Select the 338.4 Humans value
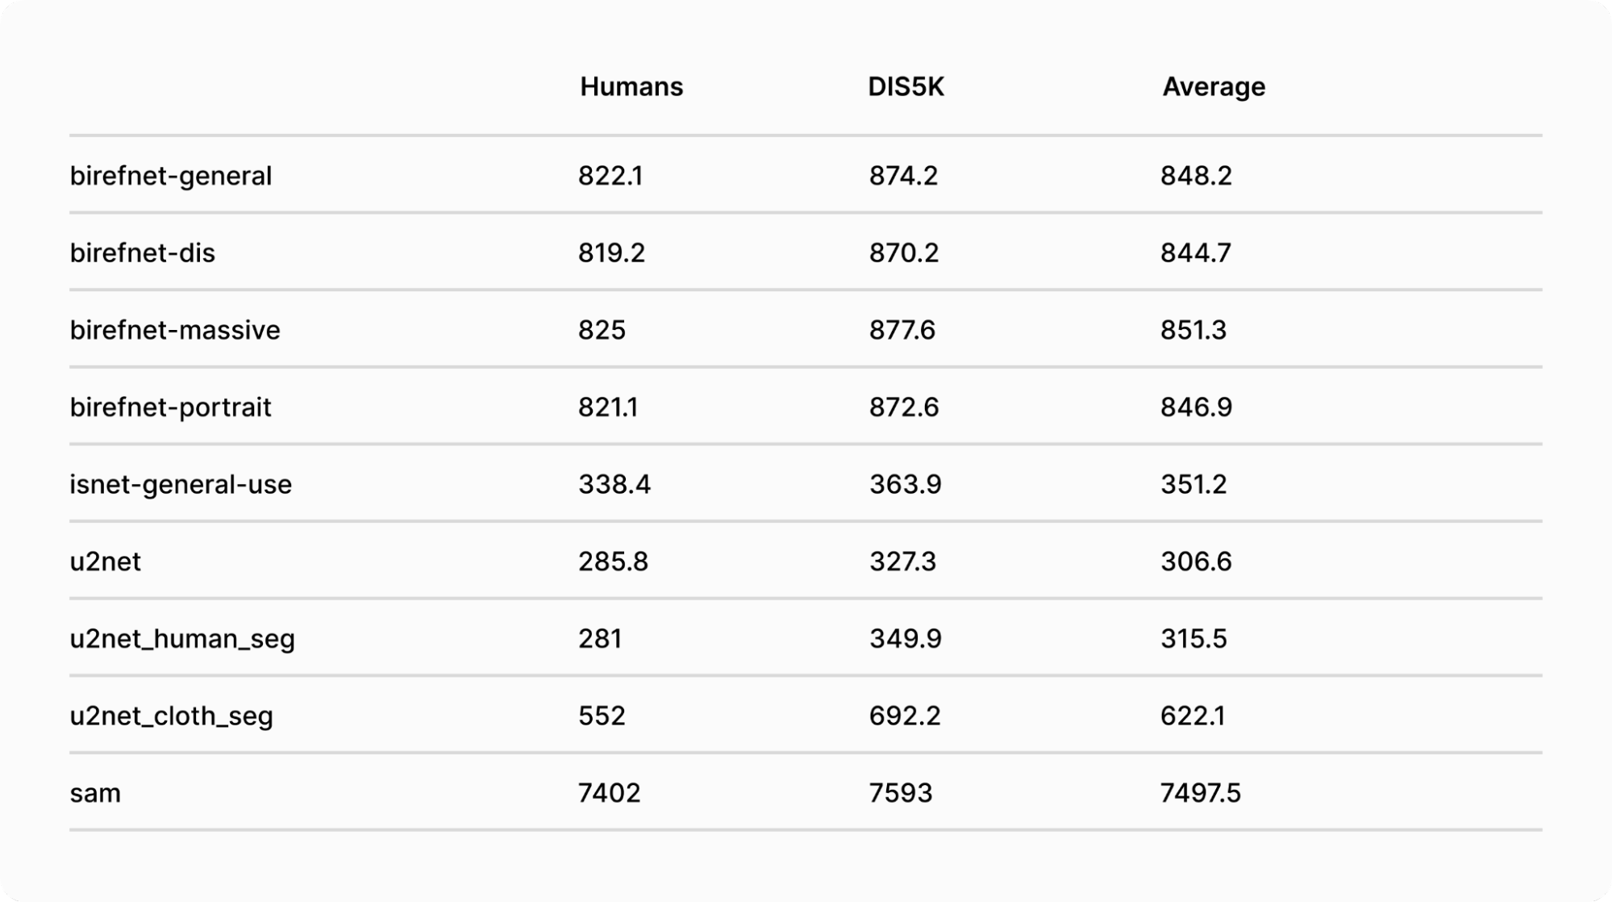 tap(614, 484)
